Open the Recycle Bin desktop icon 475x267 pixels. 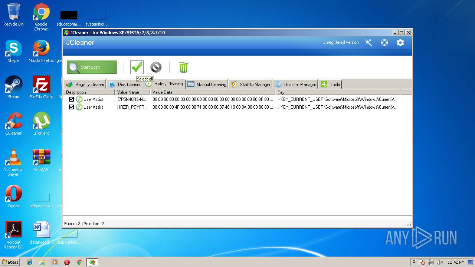pyautogui.click(x=13, y=15)
